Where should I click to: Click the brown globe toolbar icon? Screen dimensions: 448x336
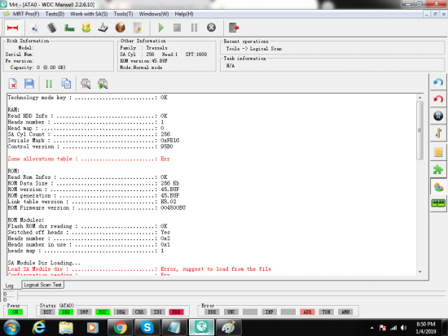[x=121, y=28]
